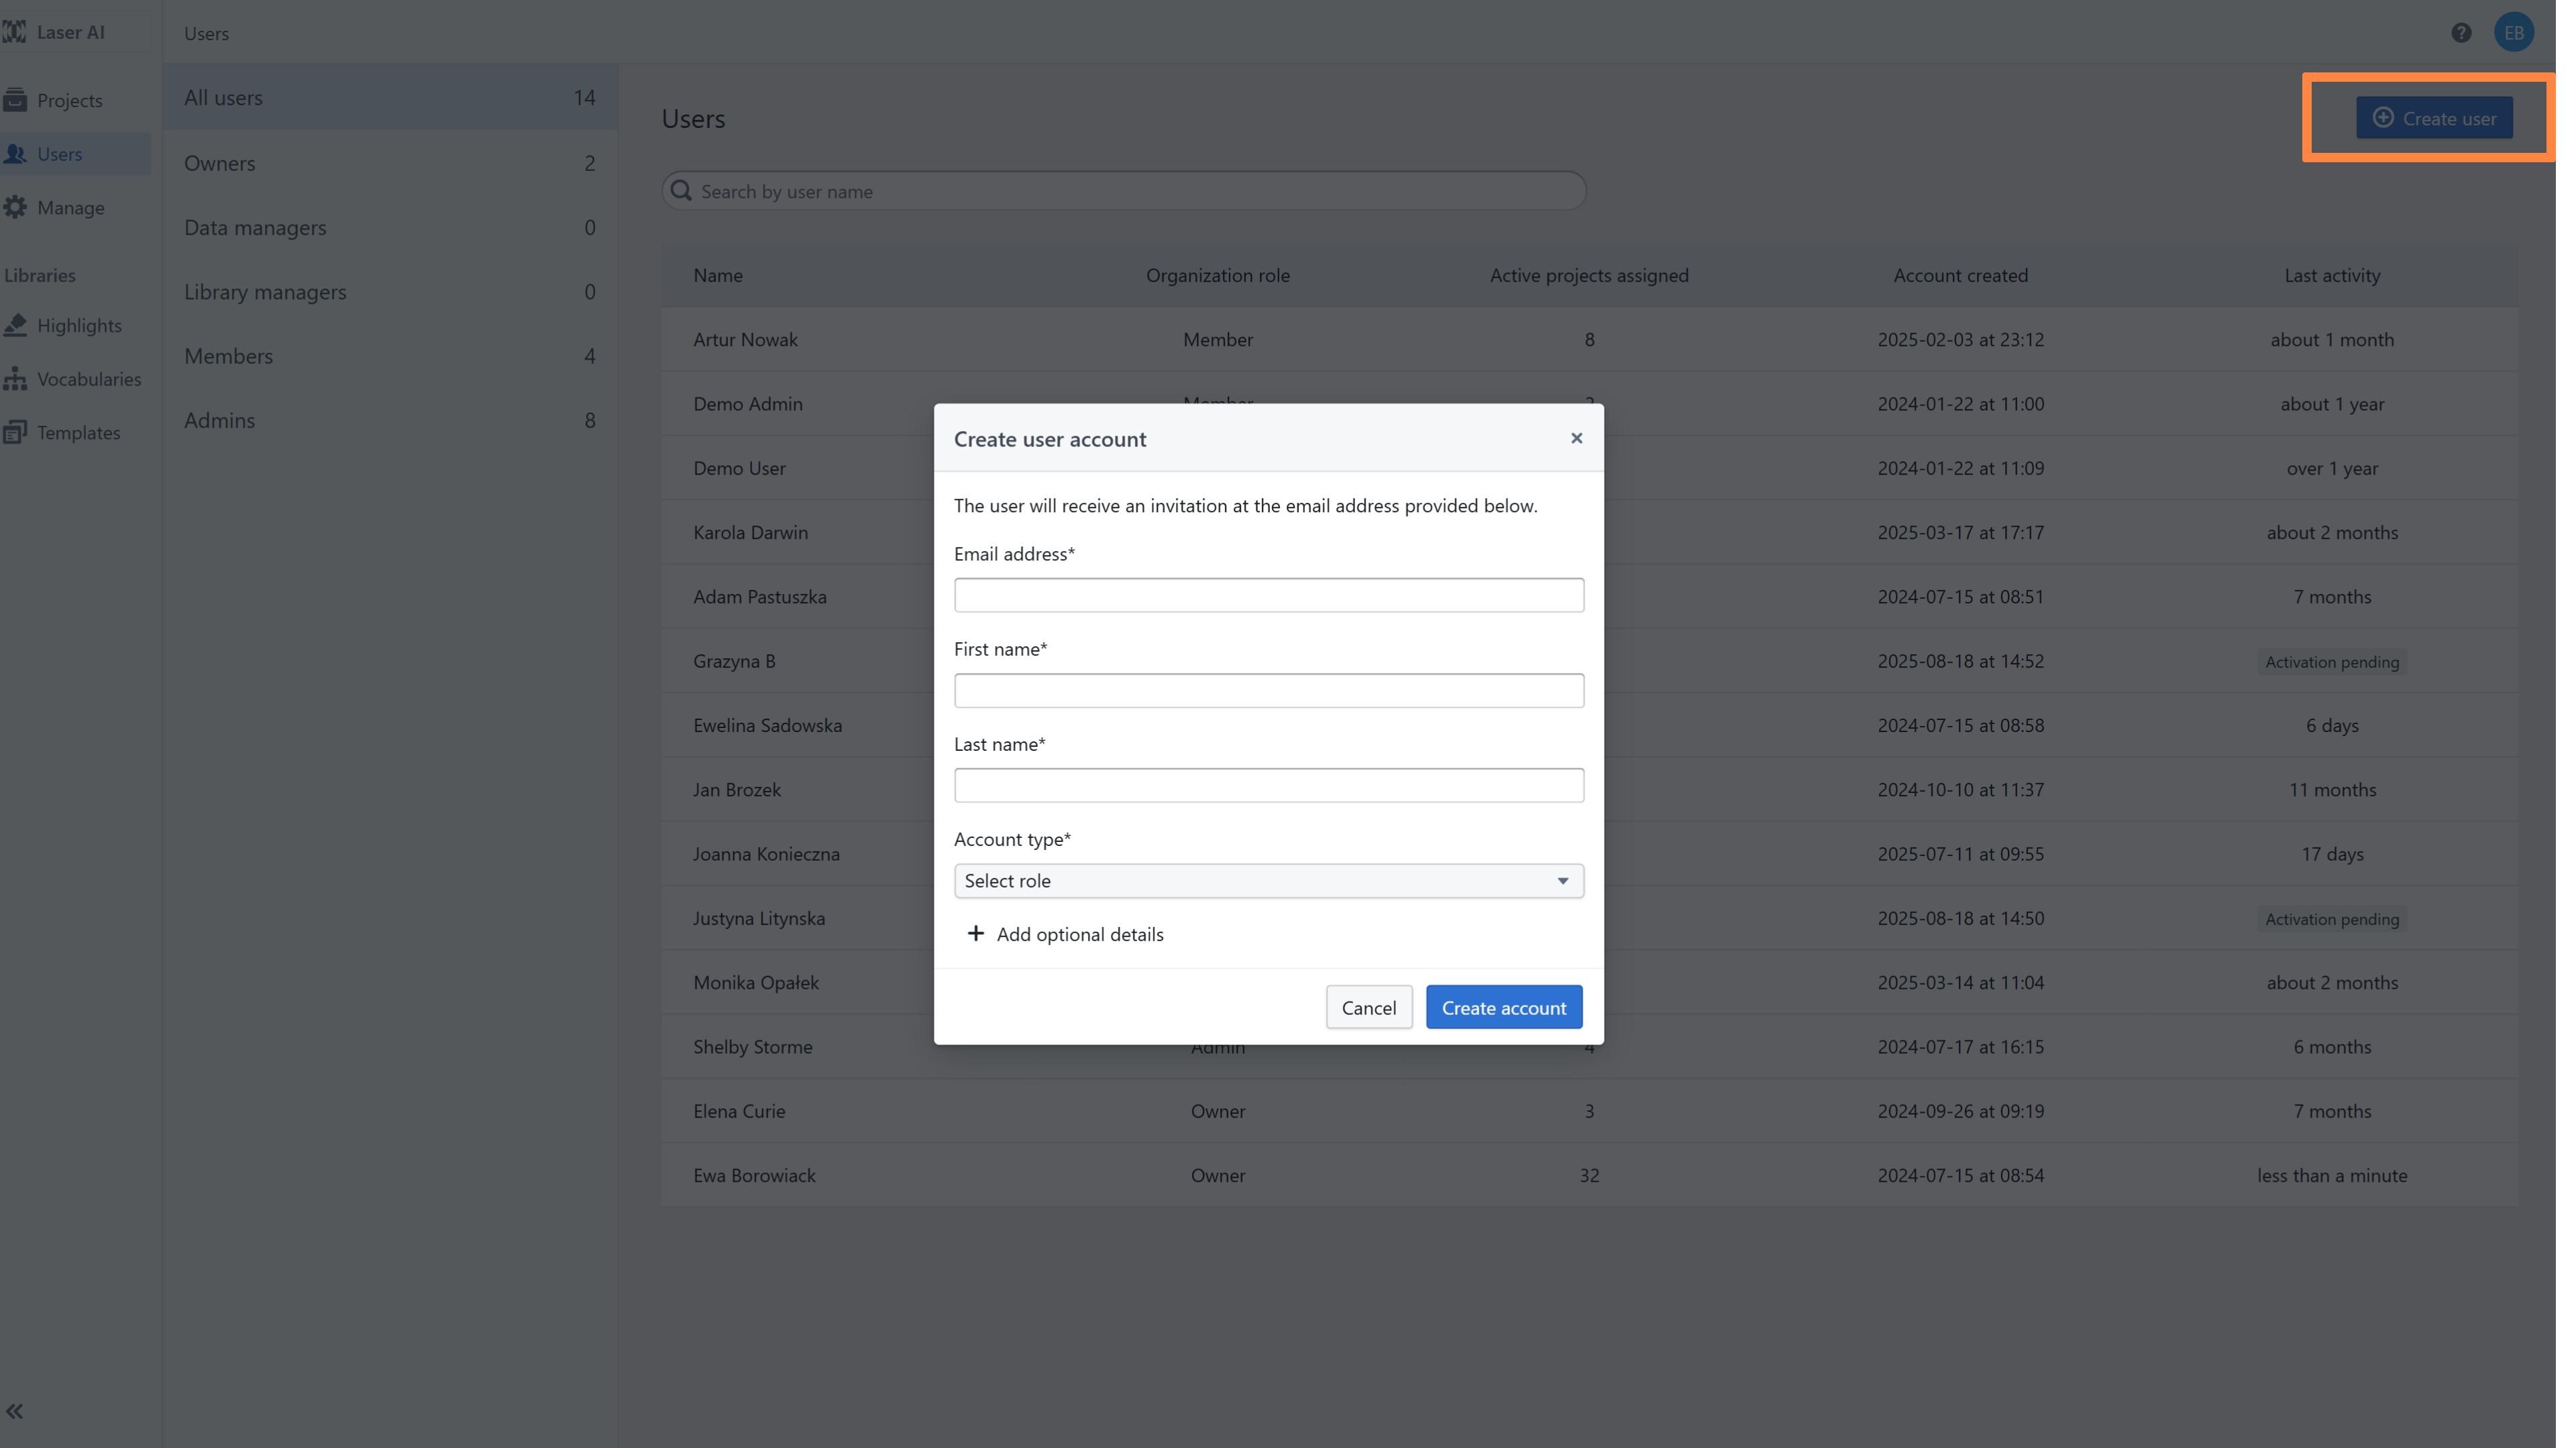
Task: Open the Vocabularies library icon
Action: coord(15,379)
